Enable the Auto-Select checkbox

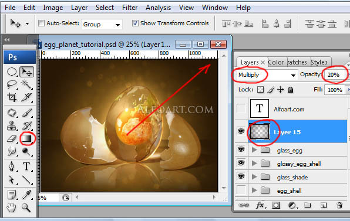41,23
